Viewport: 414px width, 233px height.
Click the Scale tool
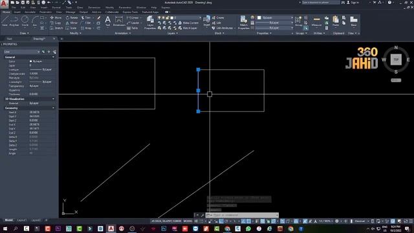[x=71, y=28]
